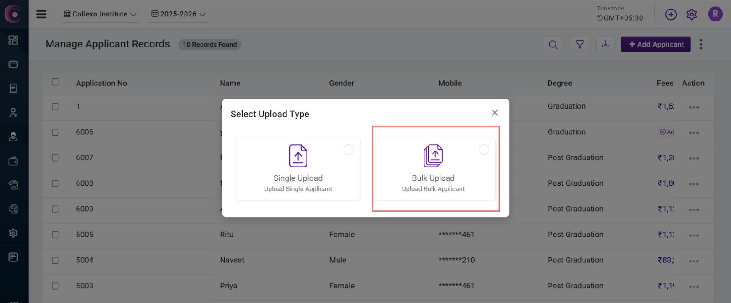This screenshot has height=303, width=731.
Task: Close the Select Upload Type dialog
Action: click(495, 113)
